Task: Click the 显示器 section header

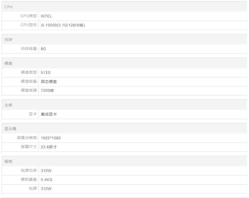Action: (10, 129)
